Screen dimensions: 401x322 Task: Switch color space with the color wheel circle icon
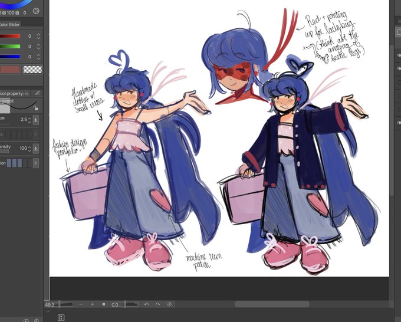[x=36, y=11]
